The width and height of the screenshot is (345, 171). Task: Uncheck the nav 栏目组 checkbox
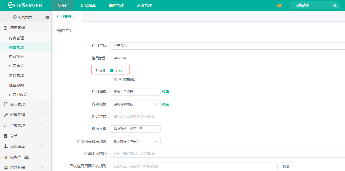(x=112, y=70)
